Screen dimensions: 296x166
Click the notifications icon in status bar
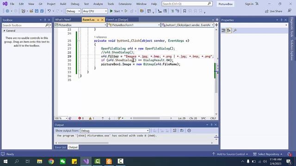pos(290,154)
